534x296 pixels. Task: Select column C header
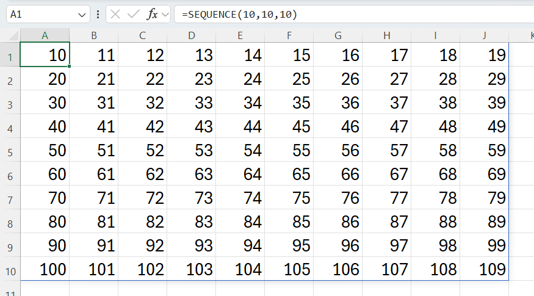tap(143, 35)
